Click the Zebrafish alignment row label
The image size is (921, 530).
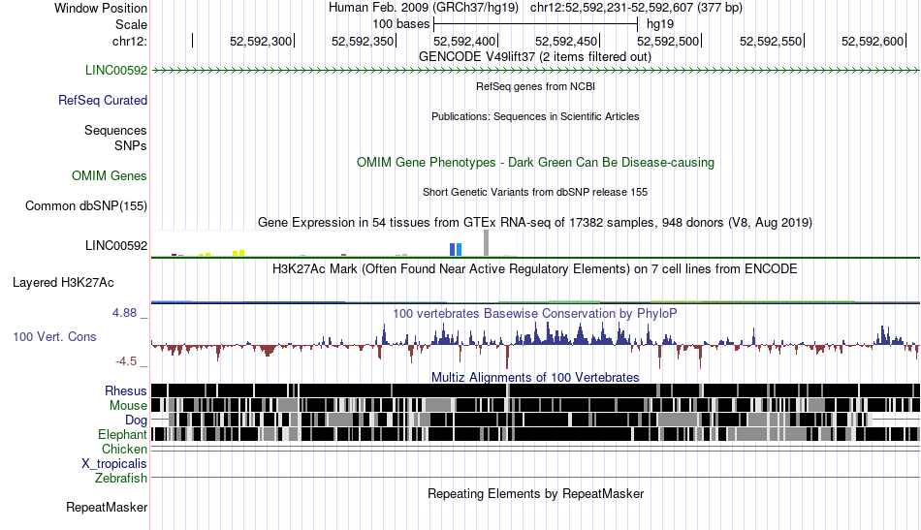121,479
